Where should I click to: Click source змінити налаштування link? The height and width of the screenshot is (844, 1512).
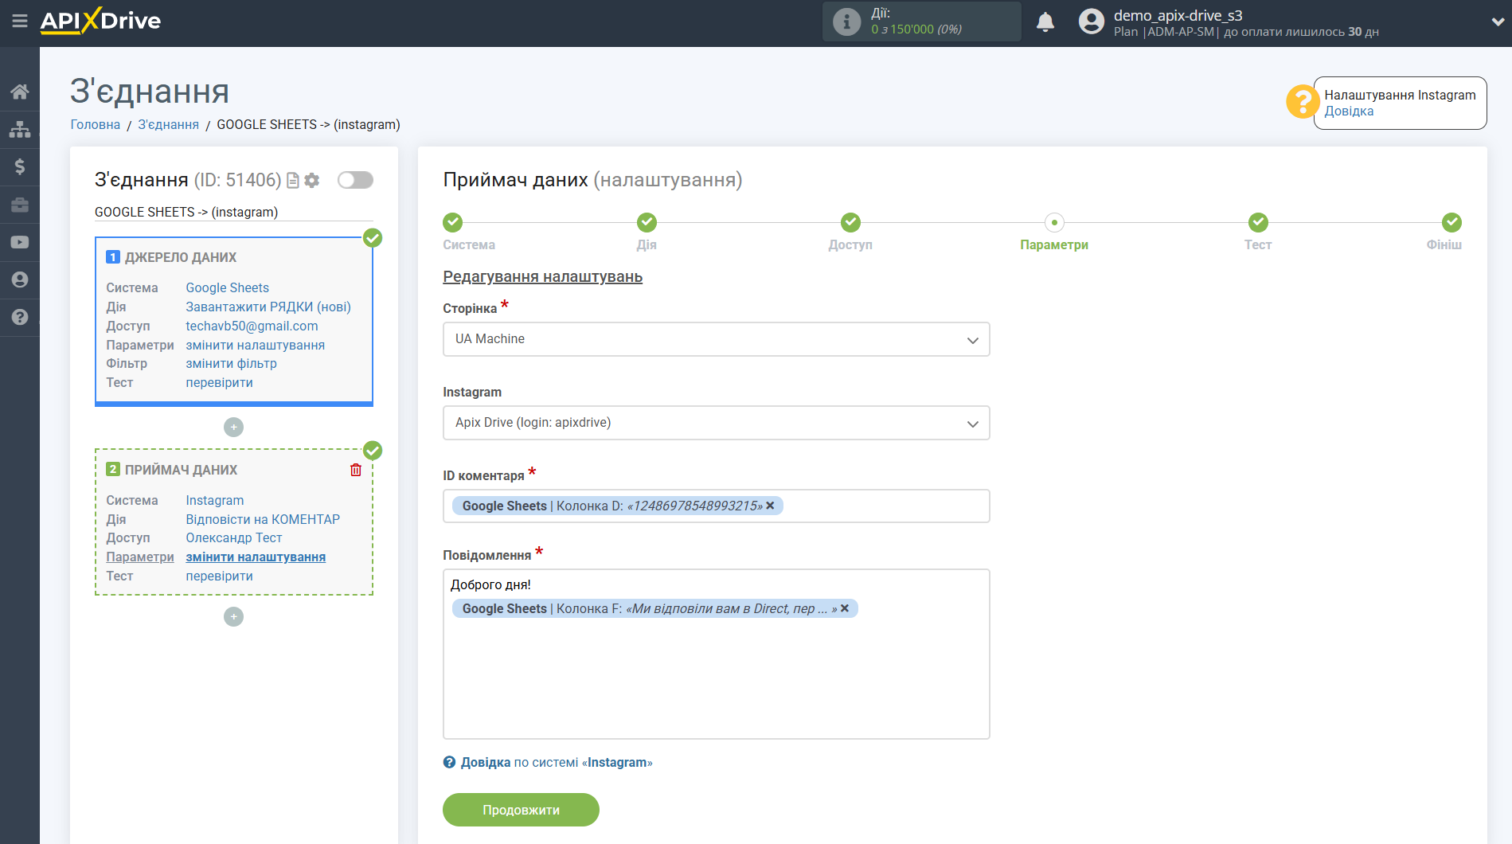point(255,346)
